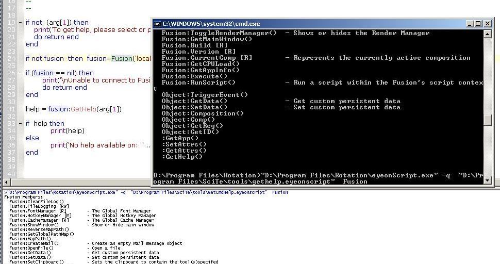Viewport: 500px width, 264px height.
Task: Click 'Fusion.Version [R]' in the cmd window
Action: click(198, 52)
